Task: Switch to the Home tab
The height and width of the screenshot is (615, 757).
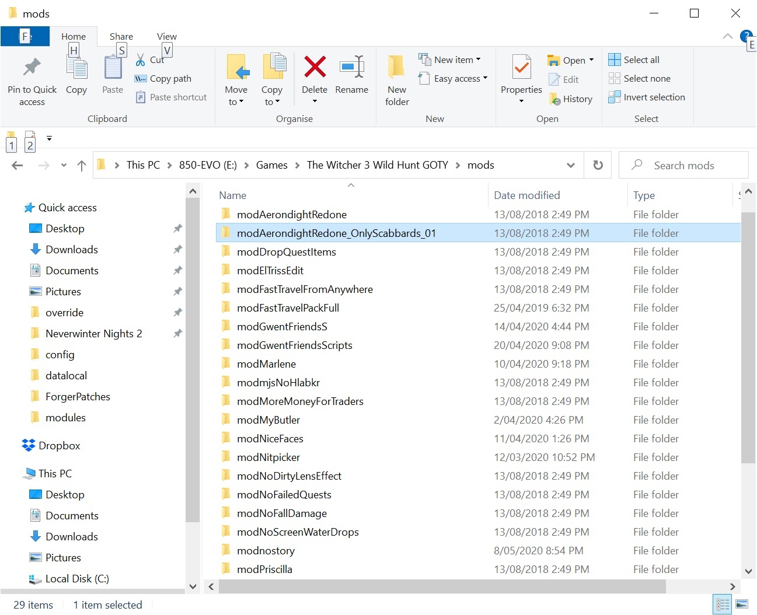Action: 74,36
